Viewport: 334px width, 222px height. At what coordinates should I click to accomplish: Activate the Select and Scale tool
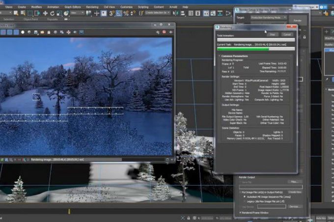[x=59, y=13]
